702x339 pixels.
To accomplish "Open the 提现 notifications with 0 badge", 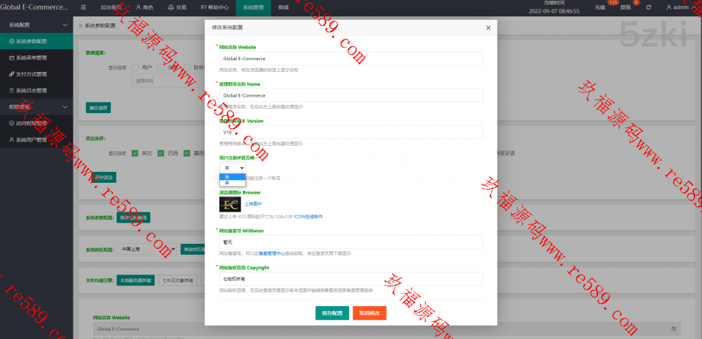I will click(x=625, y=8).
